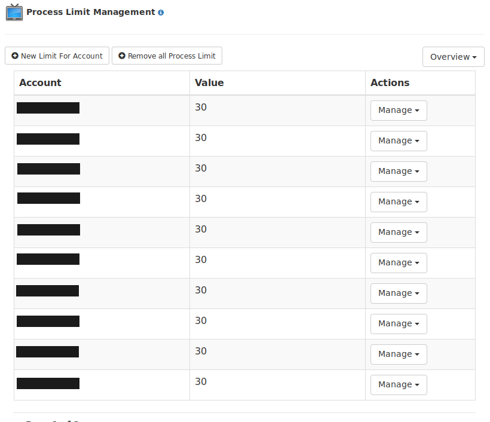Image resolution: width=490 pixels, height=422 pixels.
Task: Click the New Limit For Account label
Action: [x=62, y=56]
